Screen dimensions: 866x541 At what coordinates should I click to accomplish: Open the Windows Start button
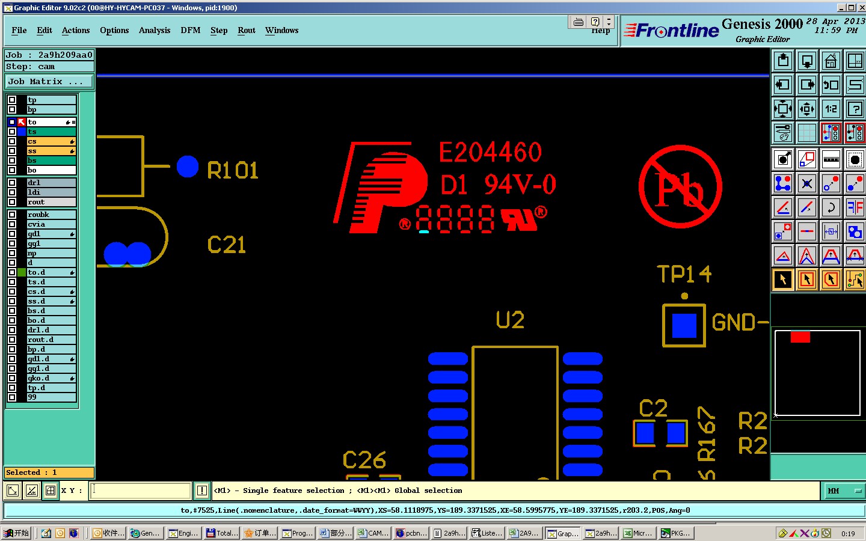click(x=16, y=533)
